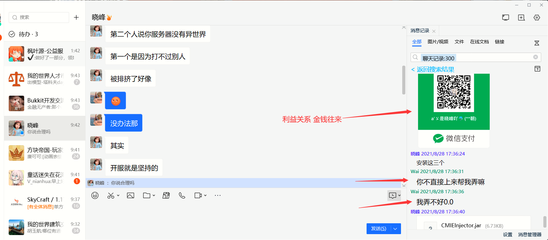Open the 我的世界人才 group chat
This screenshot has width=548, height=240.
pos(45,79)
